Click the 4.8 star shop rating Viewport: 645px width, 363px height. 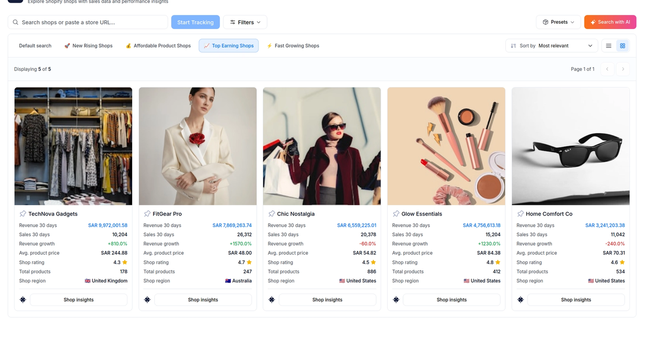pyautogui.click(x=493, y=262)
